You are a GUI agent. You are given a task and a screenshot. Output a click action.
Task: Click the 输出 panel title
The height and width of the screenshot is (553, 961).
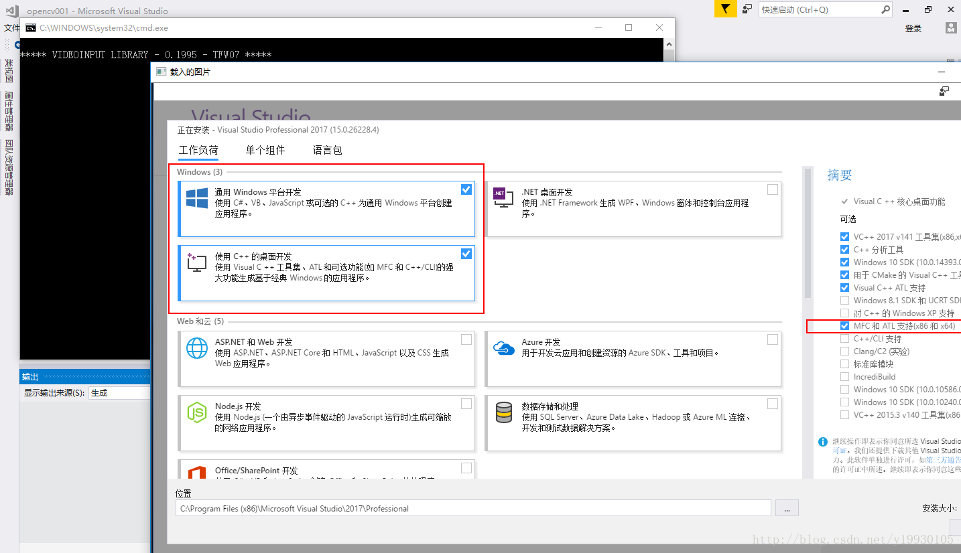click(x=30, y=376)
